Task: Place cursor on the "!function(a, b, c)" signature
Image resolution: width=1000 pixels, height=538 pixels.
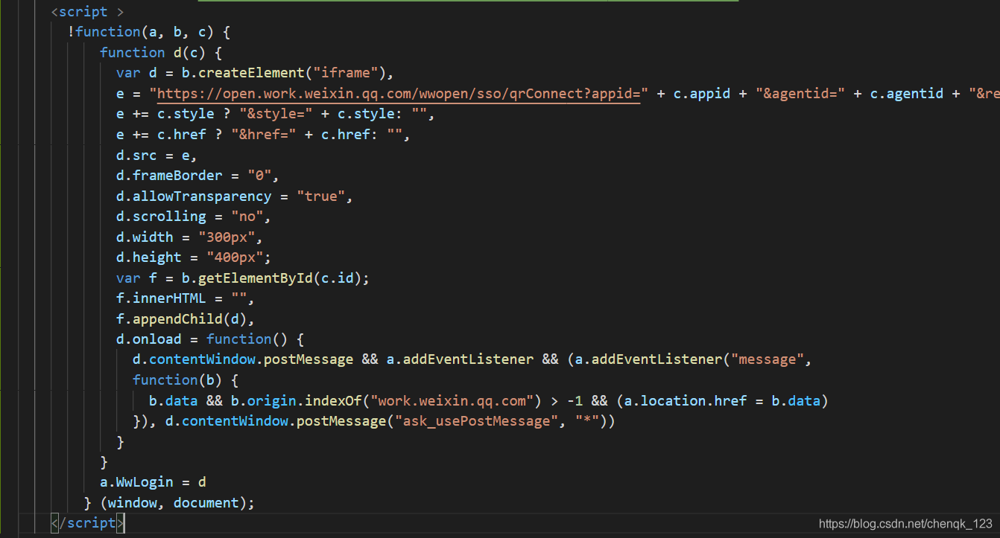Action: [x=141, y=32]
